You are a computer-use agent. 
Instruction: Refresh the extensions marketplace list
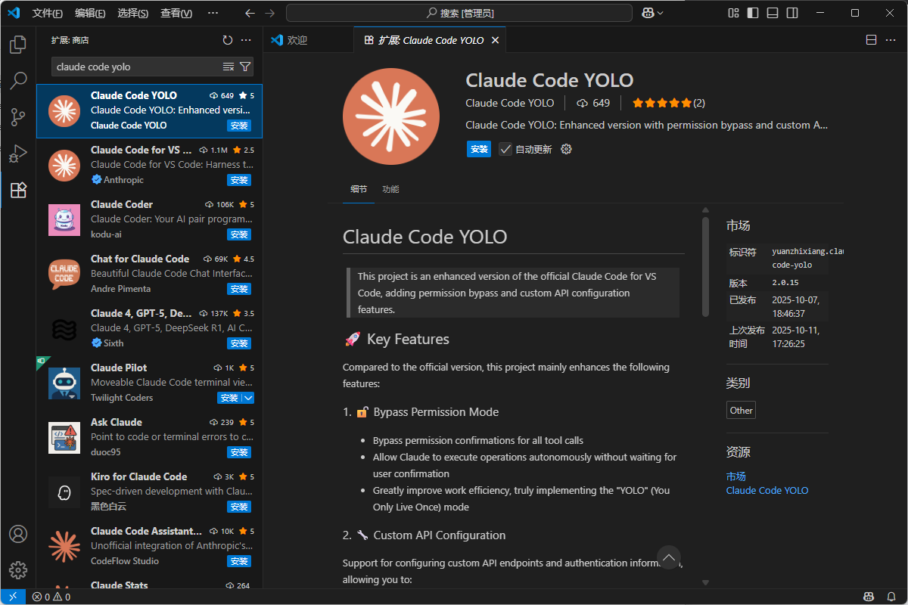click(228, 40)
